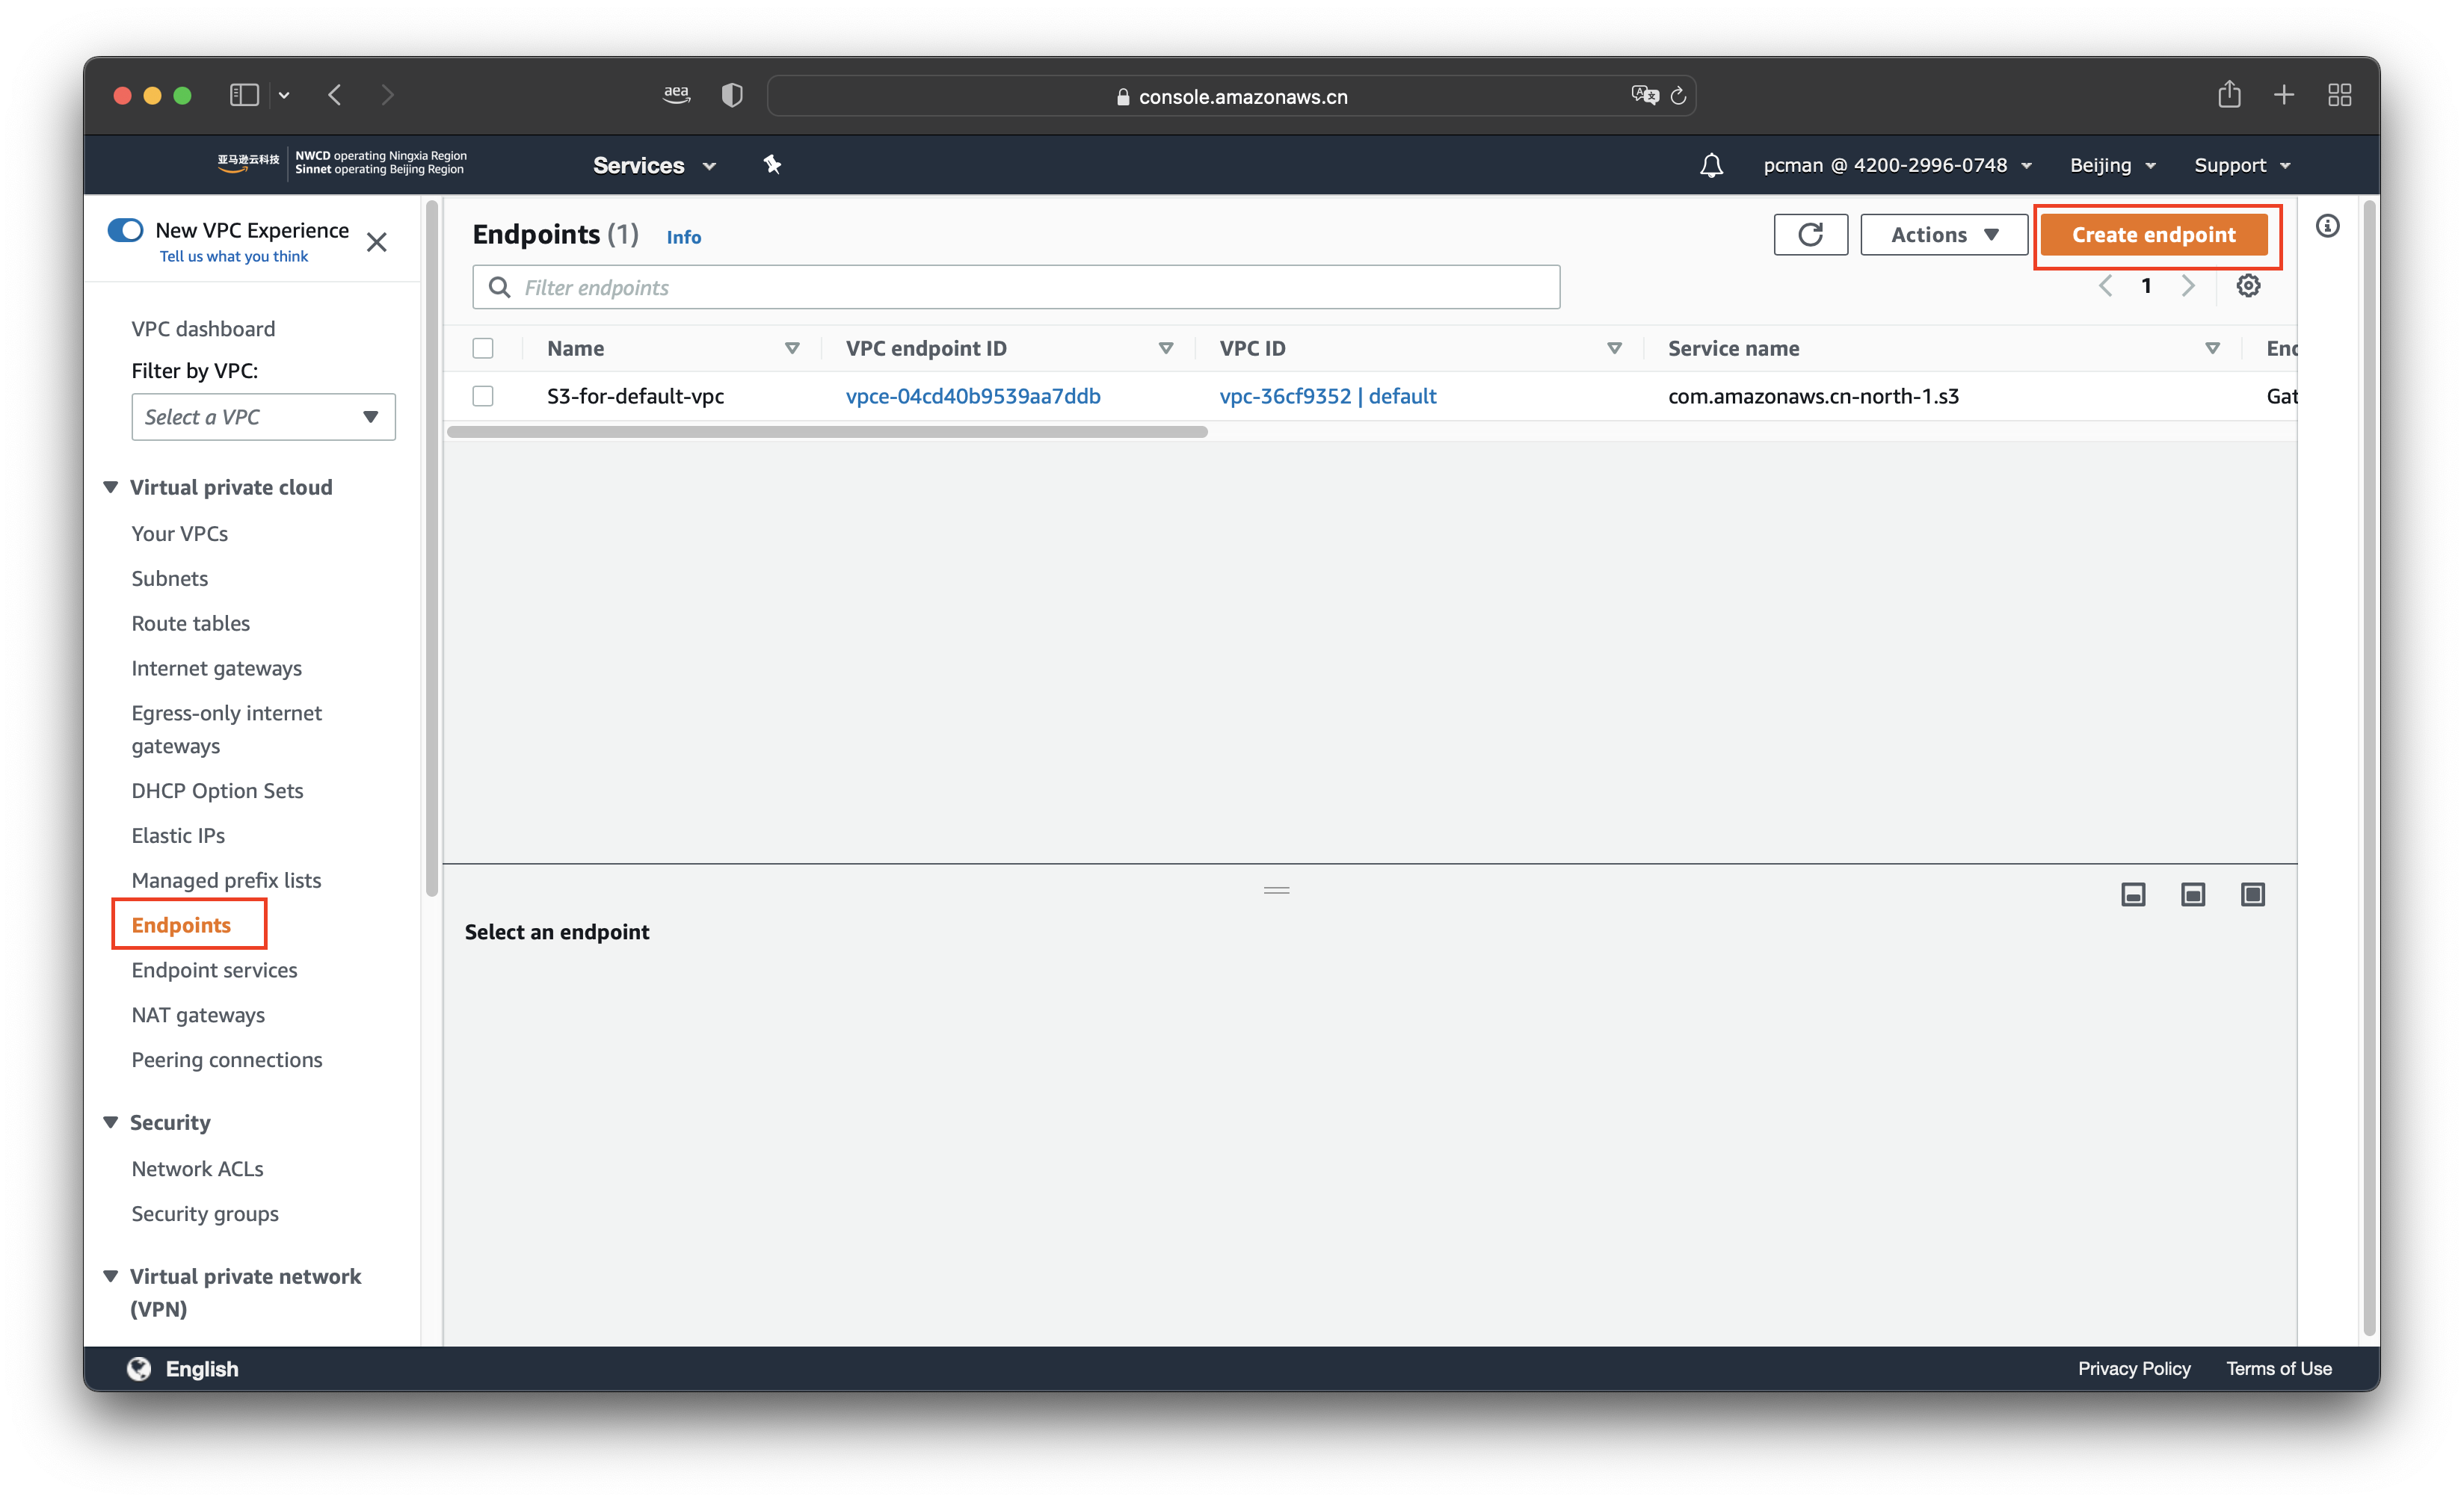The width and height of the screenshot is (2464, 1502).
Task: Close the New VPC Experience banner
Action: [376, 243]
